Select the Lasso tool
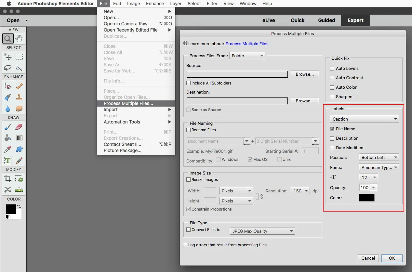 (x=8, y=68)
